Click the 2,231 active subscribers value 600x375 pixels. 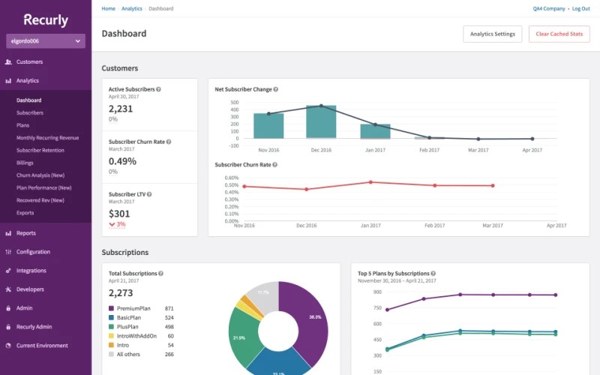[x=121, y=109]
